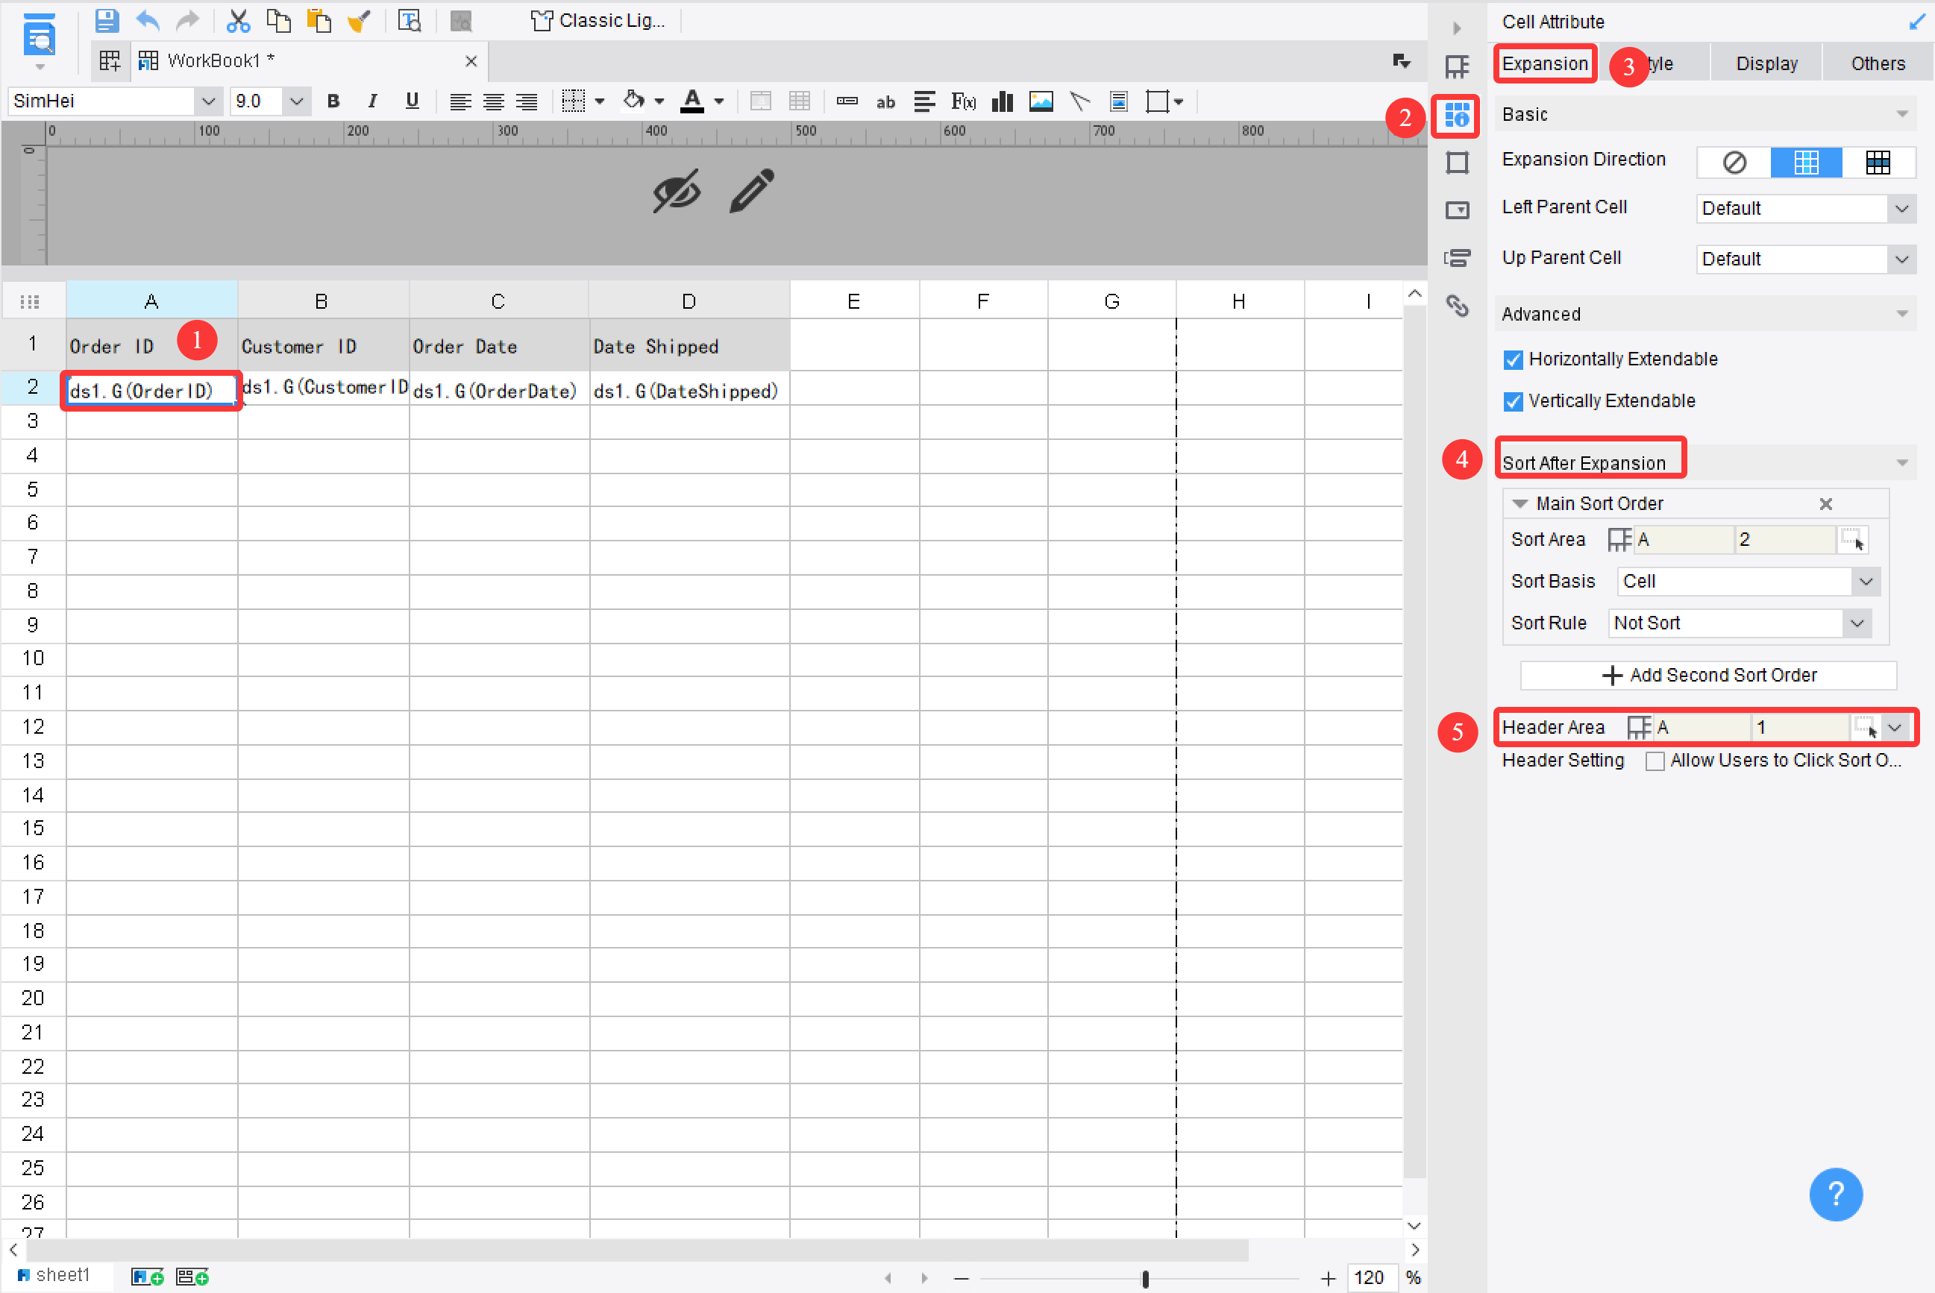
Task: Click Add Second Sort Order button
Action: 1708,676
